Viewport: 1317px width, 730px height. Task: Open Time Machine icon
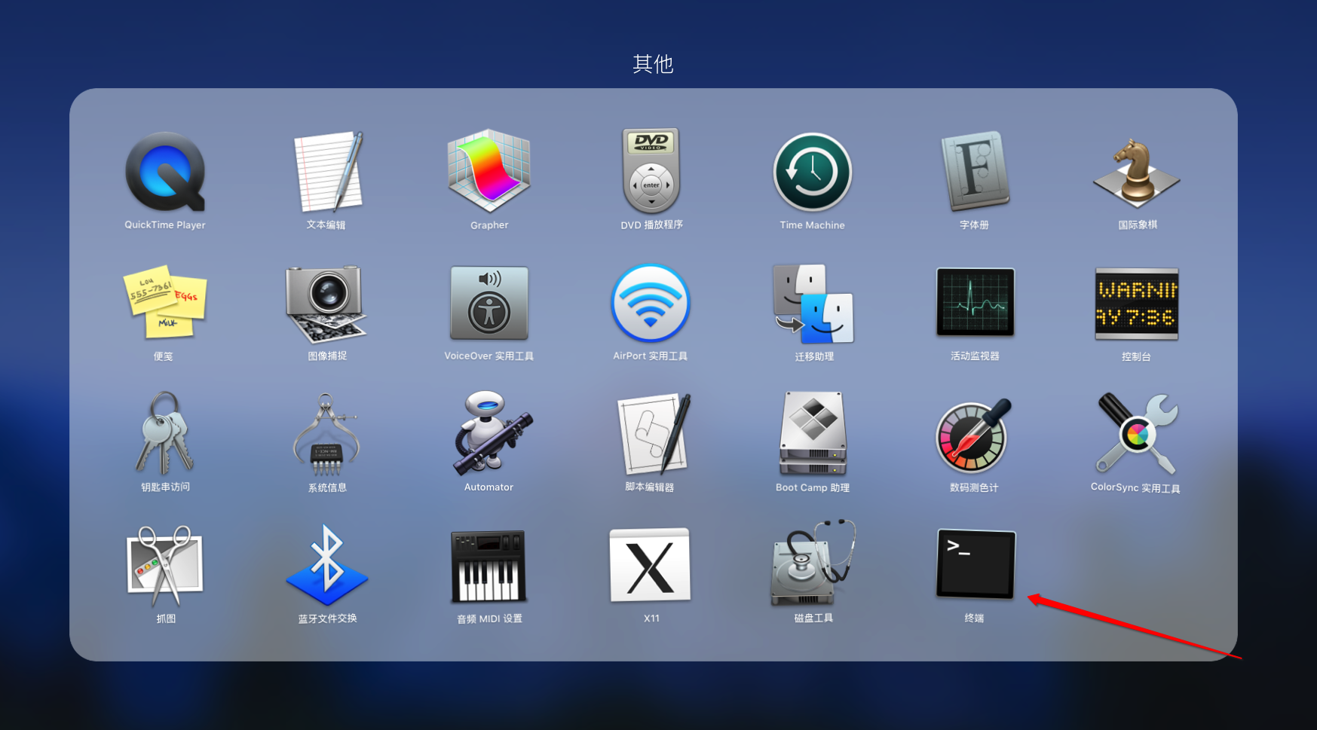(813, 172)
